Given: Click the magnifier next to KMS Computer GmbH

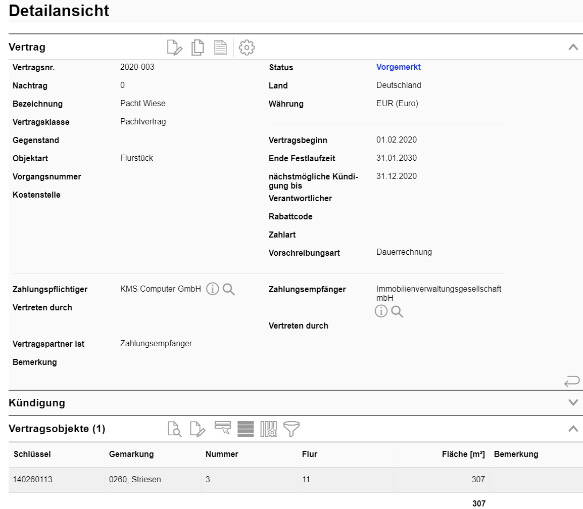Looking at the screenshot, I should click(229, 289).
